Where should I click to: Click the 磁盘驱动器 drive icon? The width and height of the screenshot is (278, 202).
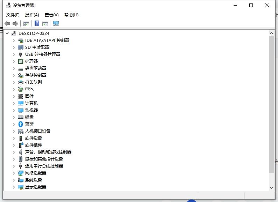pyautogui.click(x=21, y=69)
